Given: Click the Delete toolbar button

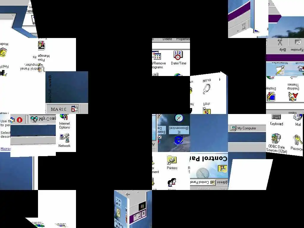Looking at the screenshot, I should tap(167, 39).
